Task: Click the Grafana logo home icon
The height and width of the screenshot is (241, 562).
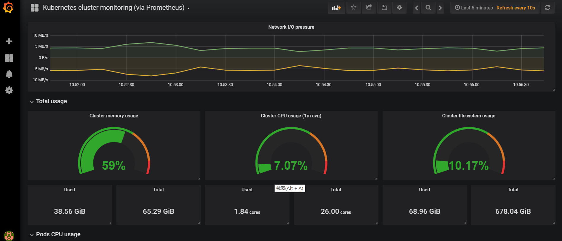Action: tap(8, 7)
